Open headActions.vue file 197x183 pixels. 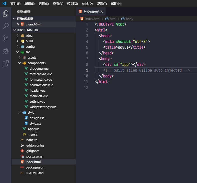pyautogui.click(x=41, y=85)
